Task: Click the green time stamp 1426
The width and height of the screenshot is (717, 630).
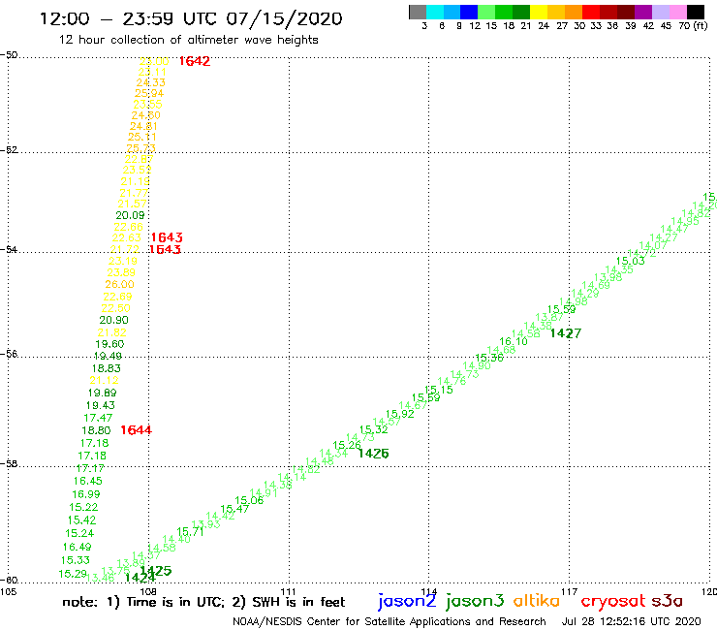Action: pos(374,454)
